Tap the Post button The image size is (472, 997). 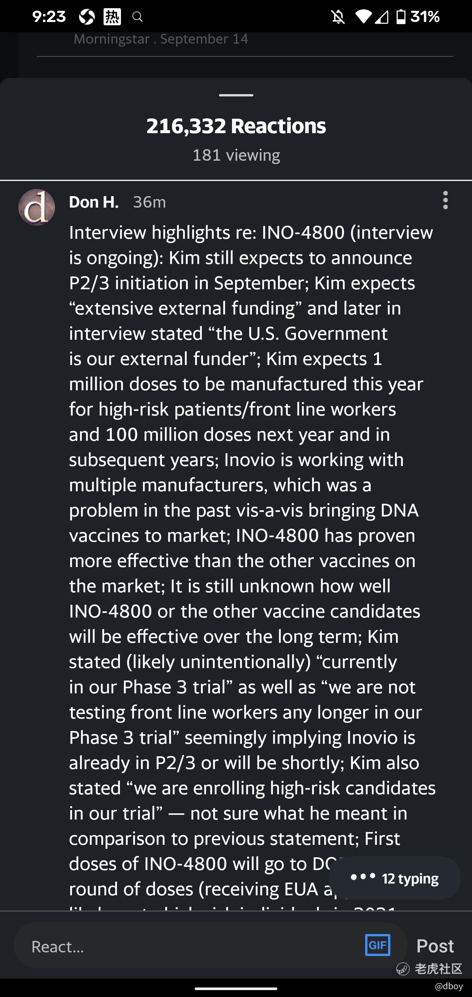pyautogui.click(x=435, y=946)
